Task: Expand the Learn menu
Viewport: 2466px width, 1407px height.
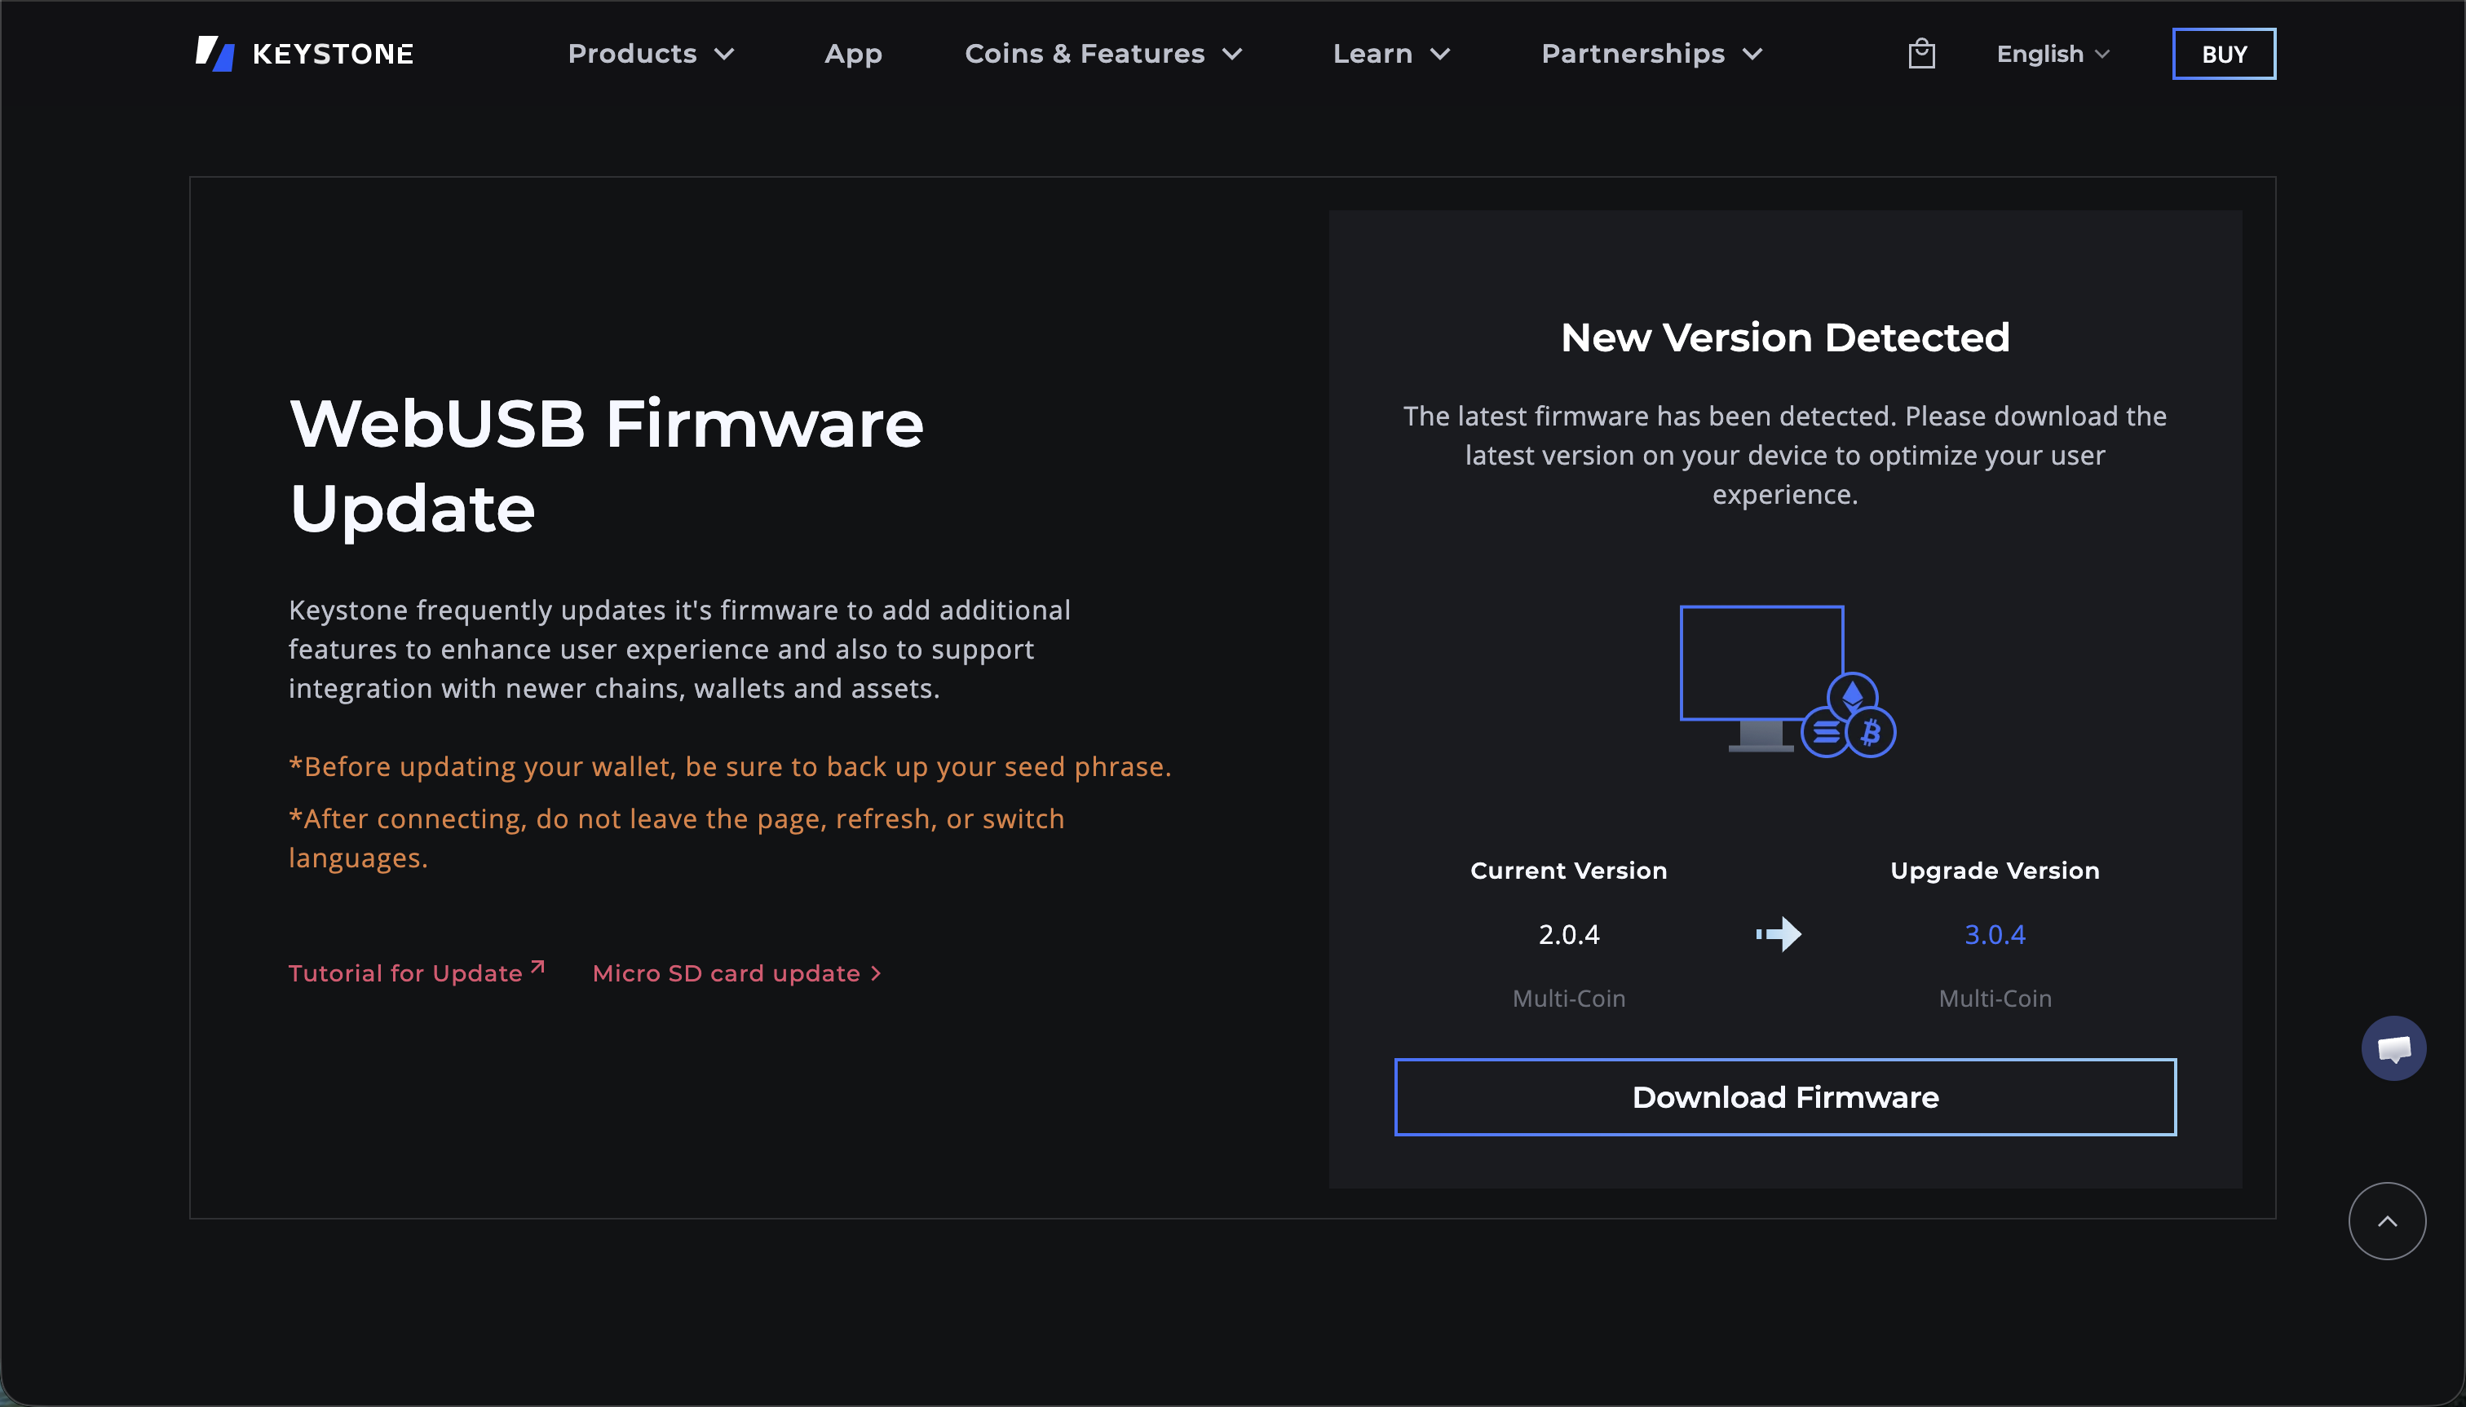Action: click(1391, 53)
